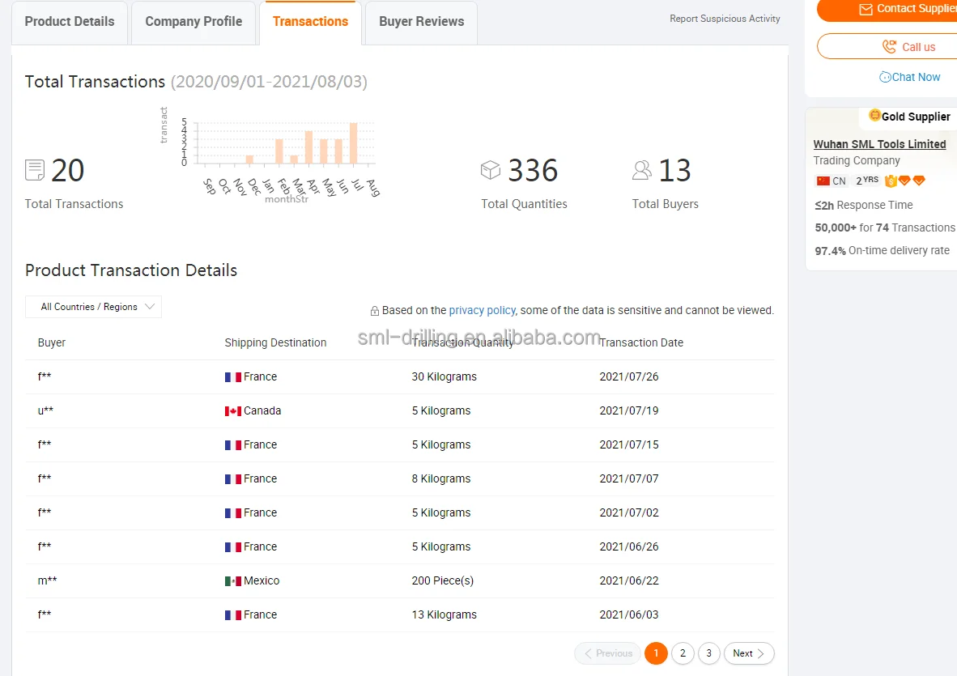Image resolution: width=957 pixels, height=676 pixels.
Task: Click the Mexico flag icon
Action: click(233, 581)
